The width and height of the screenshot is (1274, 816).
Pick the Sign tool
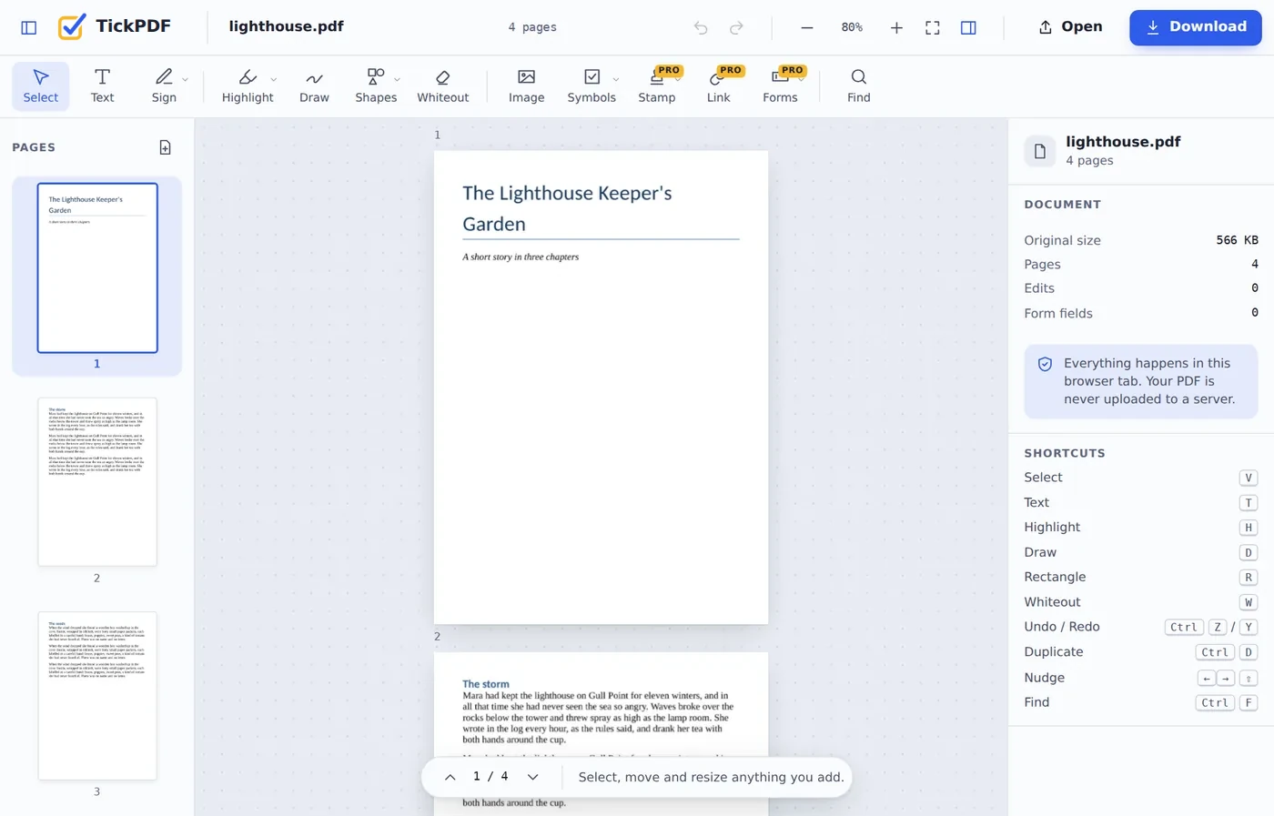click(x=164, y=86)
